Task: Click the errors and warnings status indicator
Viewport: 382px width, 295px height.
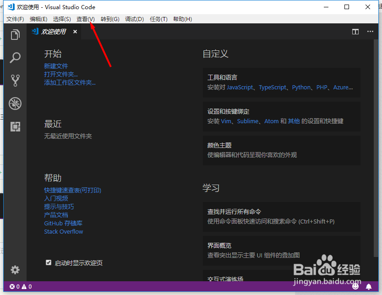Action: click(21, 286)
